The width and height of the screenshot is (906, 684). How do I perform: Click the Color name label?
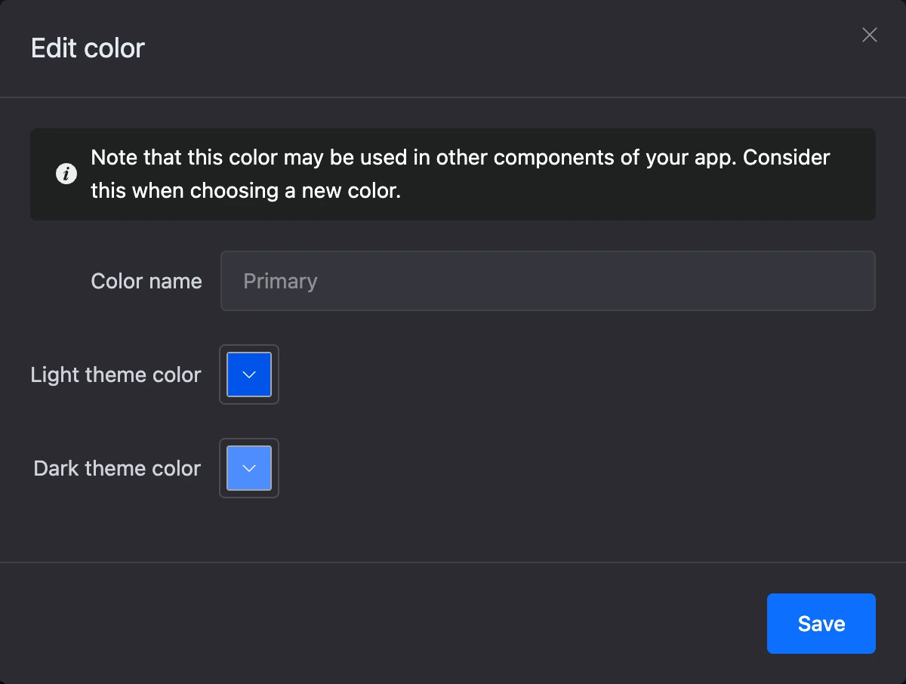[x=146, y=281]
